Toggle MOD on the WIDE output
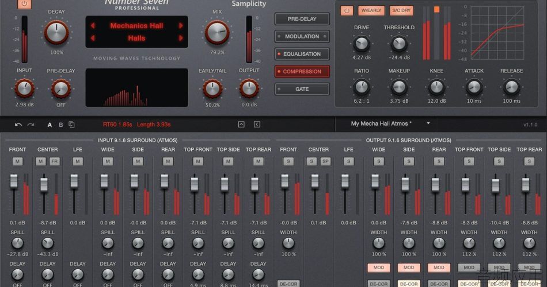The height and width of the screenshot is (287, 547). click(x=378, y=267)
